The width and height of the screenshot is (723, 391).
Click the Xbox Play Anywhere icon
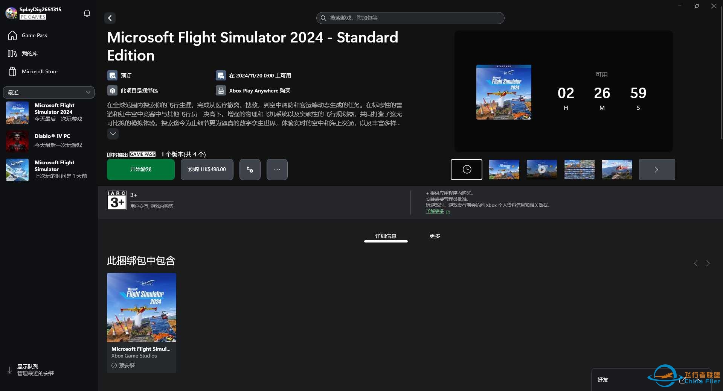tap(221, 91)
